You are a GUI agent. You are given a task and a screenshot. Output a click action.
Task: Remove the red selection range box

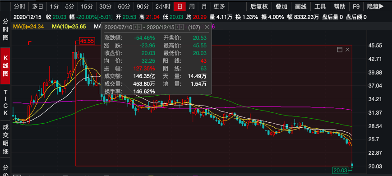347,50
